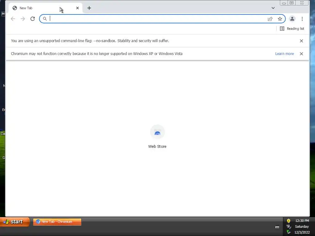Click the security shield tray icon
The image size is (315, 236).
click(x=289, y=221)
